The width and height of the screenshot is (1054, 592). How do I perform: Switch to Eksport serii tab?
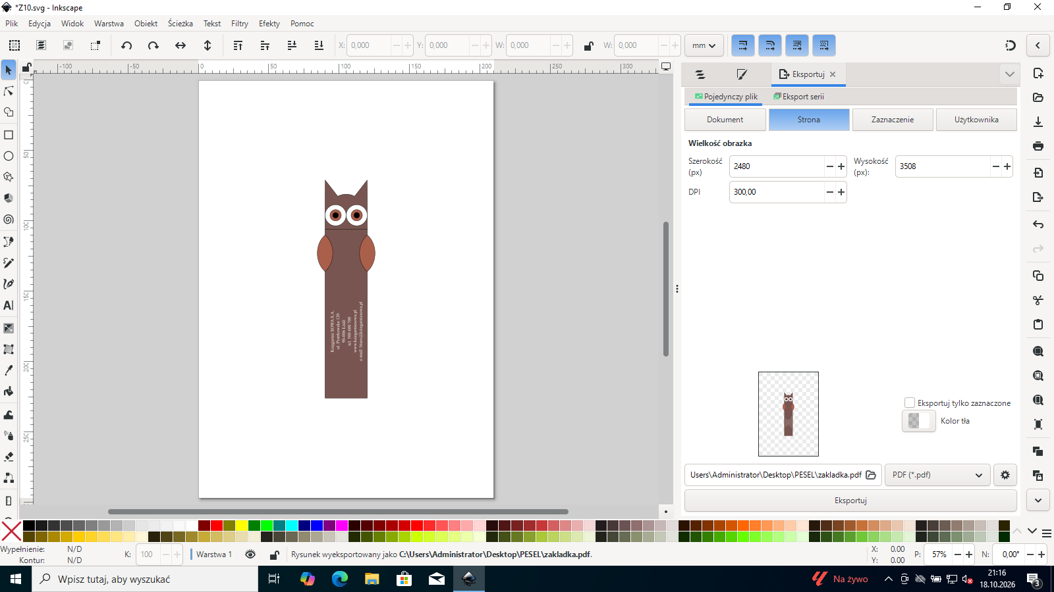[798, 97]
